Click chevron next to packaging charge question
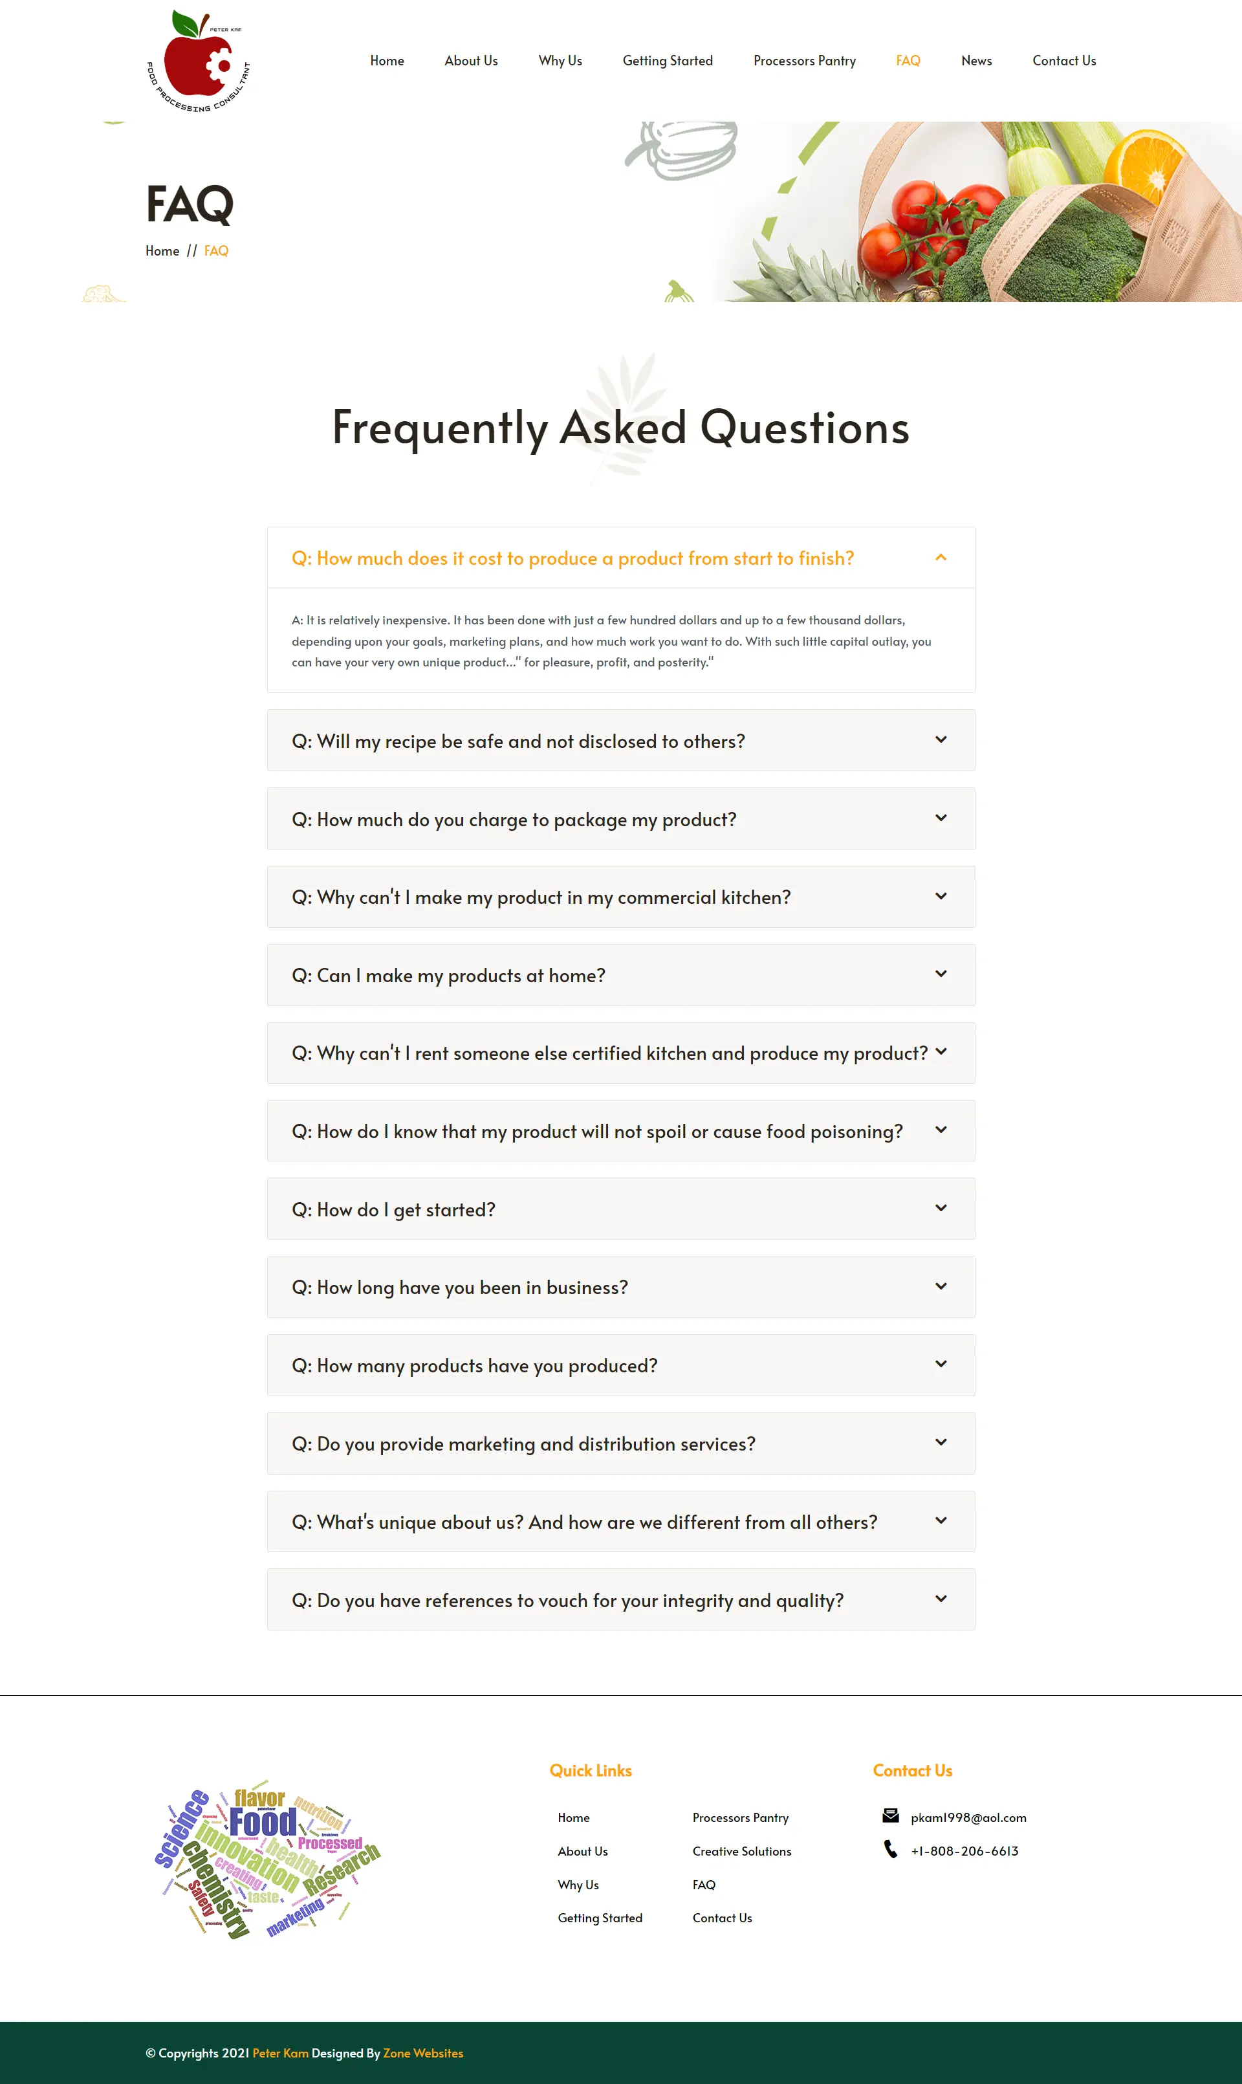Viewport: 1242px width, 2084px height. point(941,818)
